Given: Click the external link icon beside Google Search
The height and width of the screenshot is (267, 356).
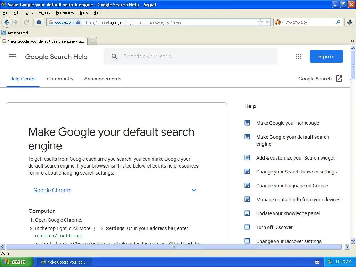Looking at the screenshot, I should 339,79.
